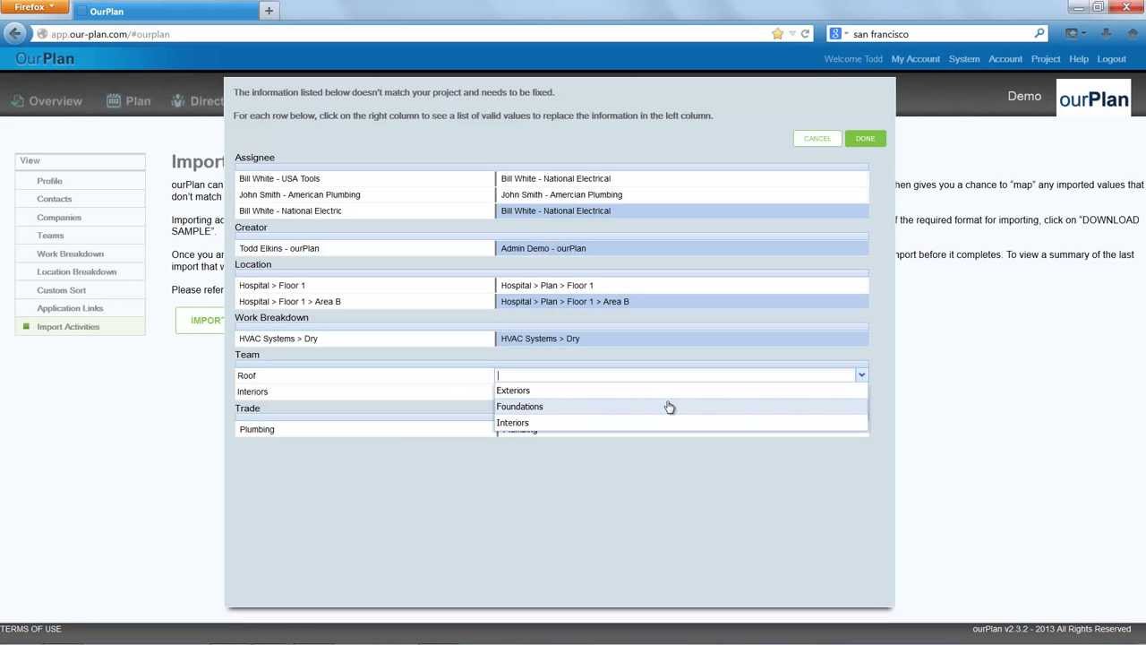Screen dimensions: 1146x645
Task: Open the Help link in header
Action: tap(1079, 59)
